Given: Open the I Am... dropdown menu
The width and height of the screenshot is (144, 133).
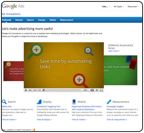Looking at the screenshot, I should 106,6.
